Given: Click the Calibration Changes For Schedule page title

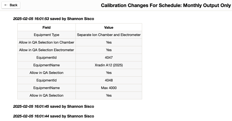Looking at the screenshot, I should [166, 5].
